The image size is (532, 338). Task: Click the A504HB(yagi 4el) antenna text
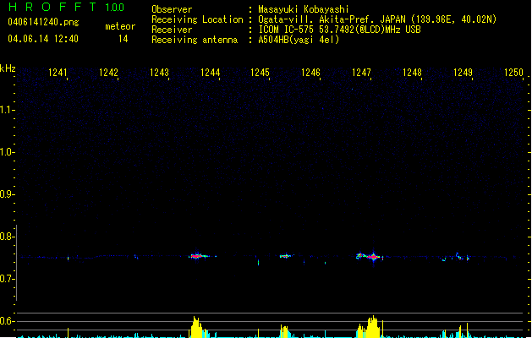click(x=299, y=40)
